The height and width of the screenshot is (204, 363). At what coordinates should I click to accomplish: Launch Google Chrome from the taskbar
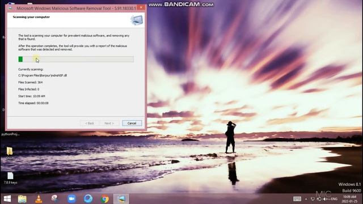104,199
